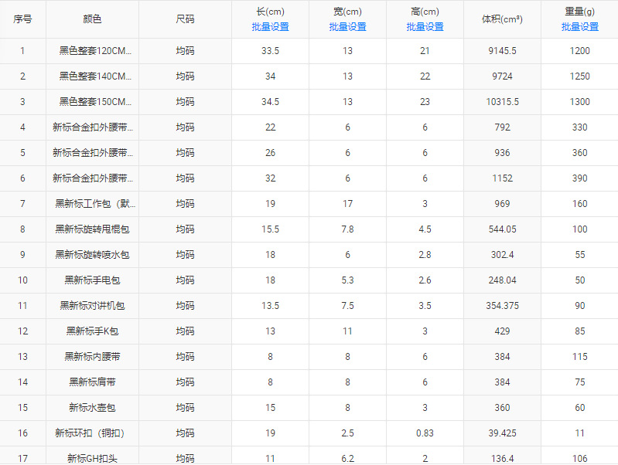This screenshot has width=618, height=465.
Task: Open batch settings link under 长(cm)
Action: [270, 27]
